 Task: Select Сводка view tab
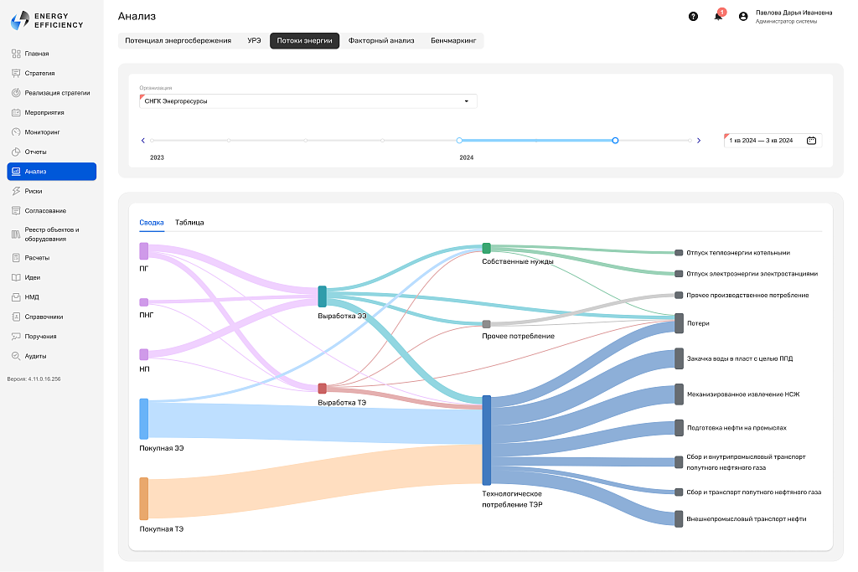pos(152,223)
